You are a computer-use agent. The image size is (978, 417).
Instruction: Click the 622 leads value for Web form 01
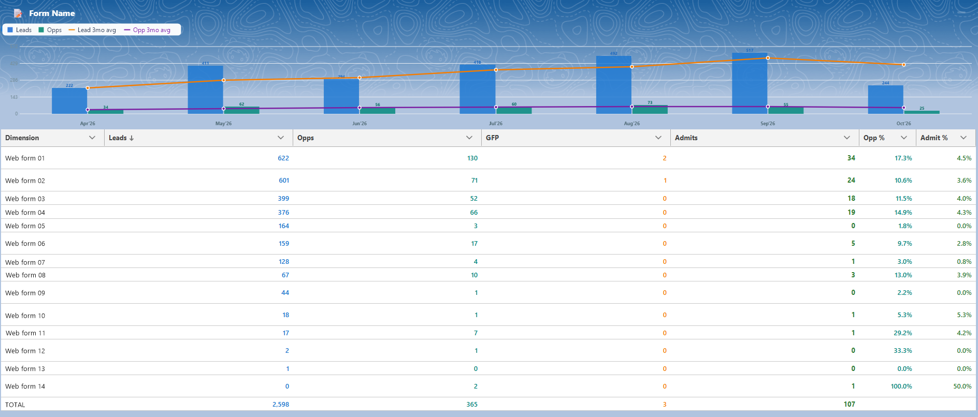coord(283,158)
